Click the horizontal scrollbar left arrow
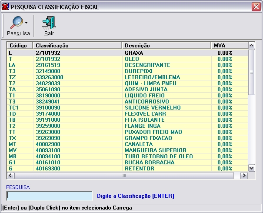The height and width of the screenshot is (213, 263). tap(10, 176)
